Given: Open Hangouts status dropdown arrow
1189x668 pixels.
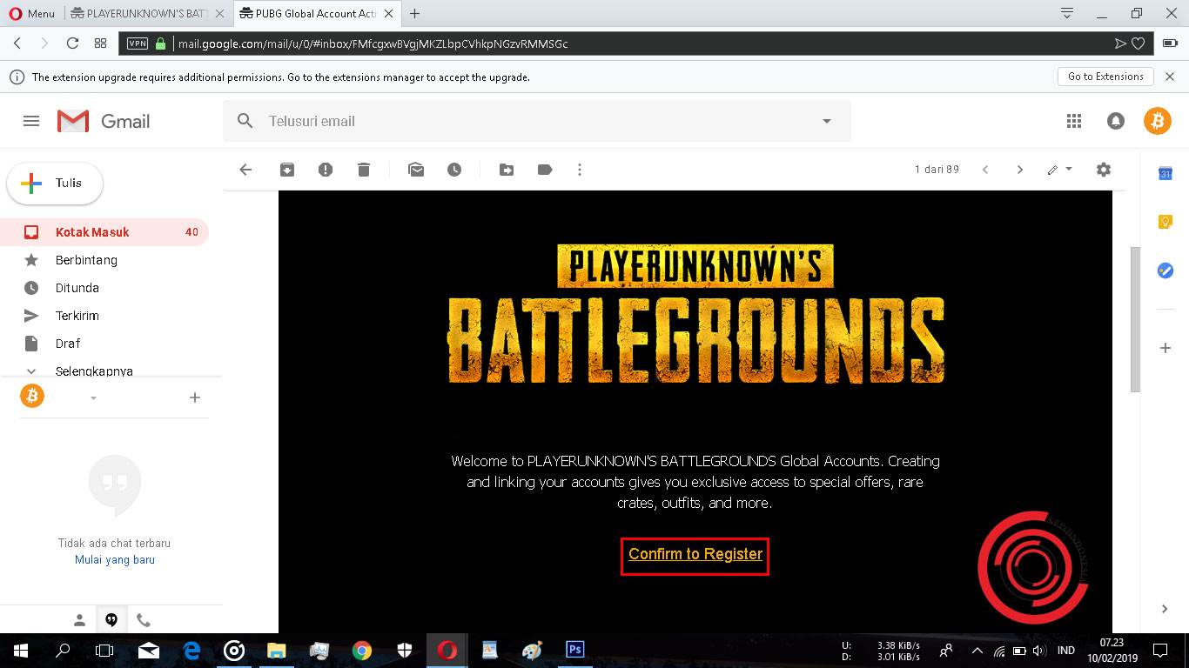Looking at the screenshot, I should click(x=93, y=398).
